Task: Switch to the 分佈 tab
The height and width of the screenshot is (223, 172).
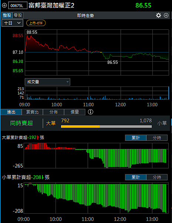Action: pos(54,112)
